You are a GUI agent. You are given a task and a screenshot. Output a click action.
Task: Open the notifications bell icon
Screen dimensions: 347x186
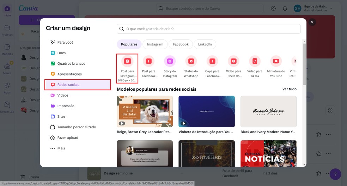coord(285,8)
